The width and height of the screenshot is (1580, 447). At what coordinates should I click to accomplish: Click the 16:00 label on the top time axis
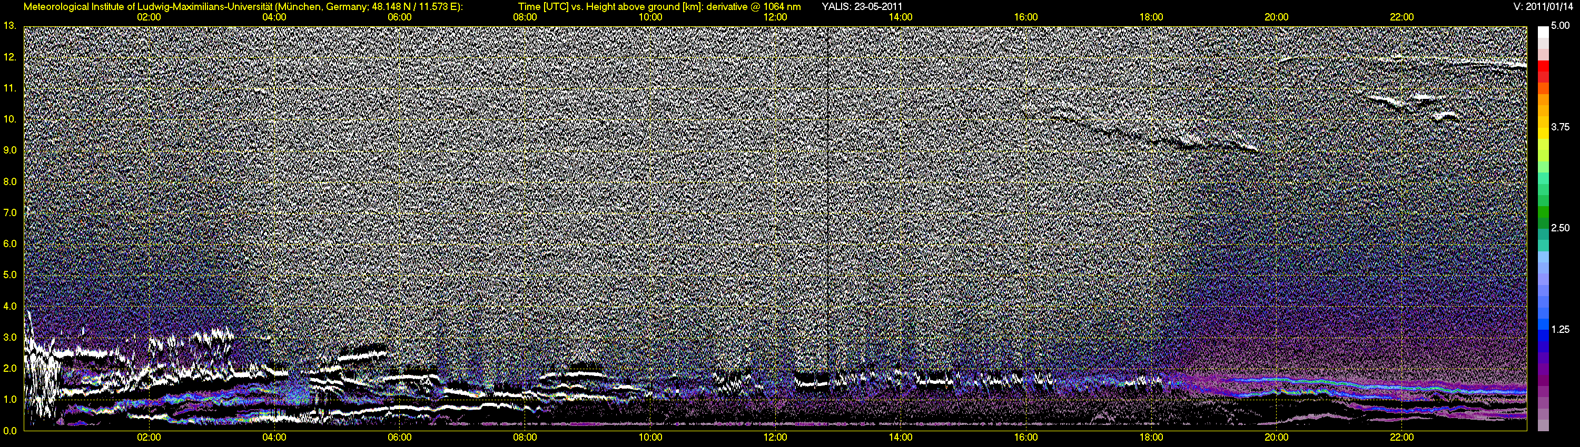point(1026,17)
